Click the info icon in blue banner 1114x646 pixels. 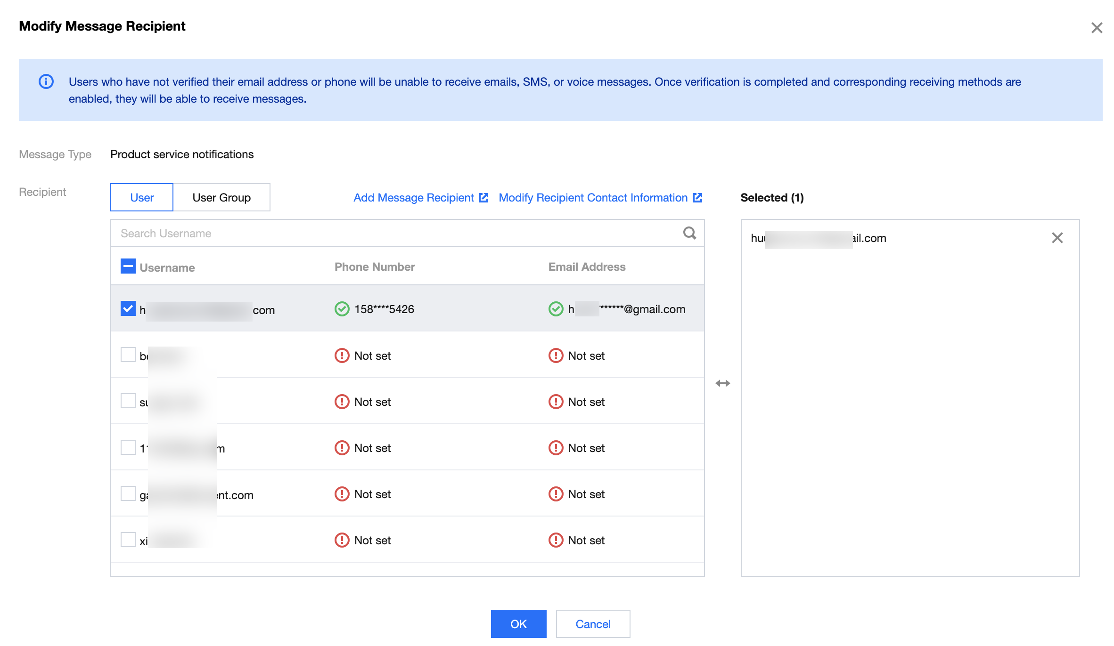(x=46, y=81)
